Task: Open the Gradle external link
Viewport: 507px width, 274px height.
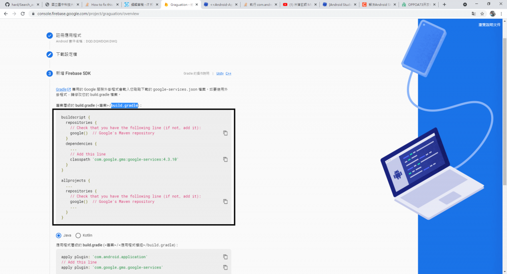Action: 63,89
